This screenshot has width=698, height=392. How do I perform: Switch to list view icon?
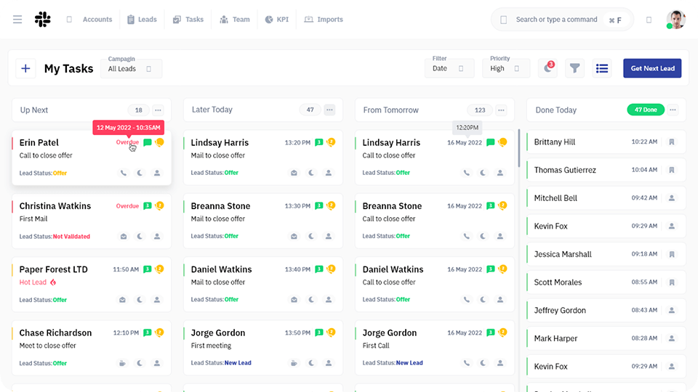pyautogui.click(x=602, y=68)
